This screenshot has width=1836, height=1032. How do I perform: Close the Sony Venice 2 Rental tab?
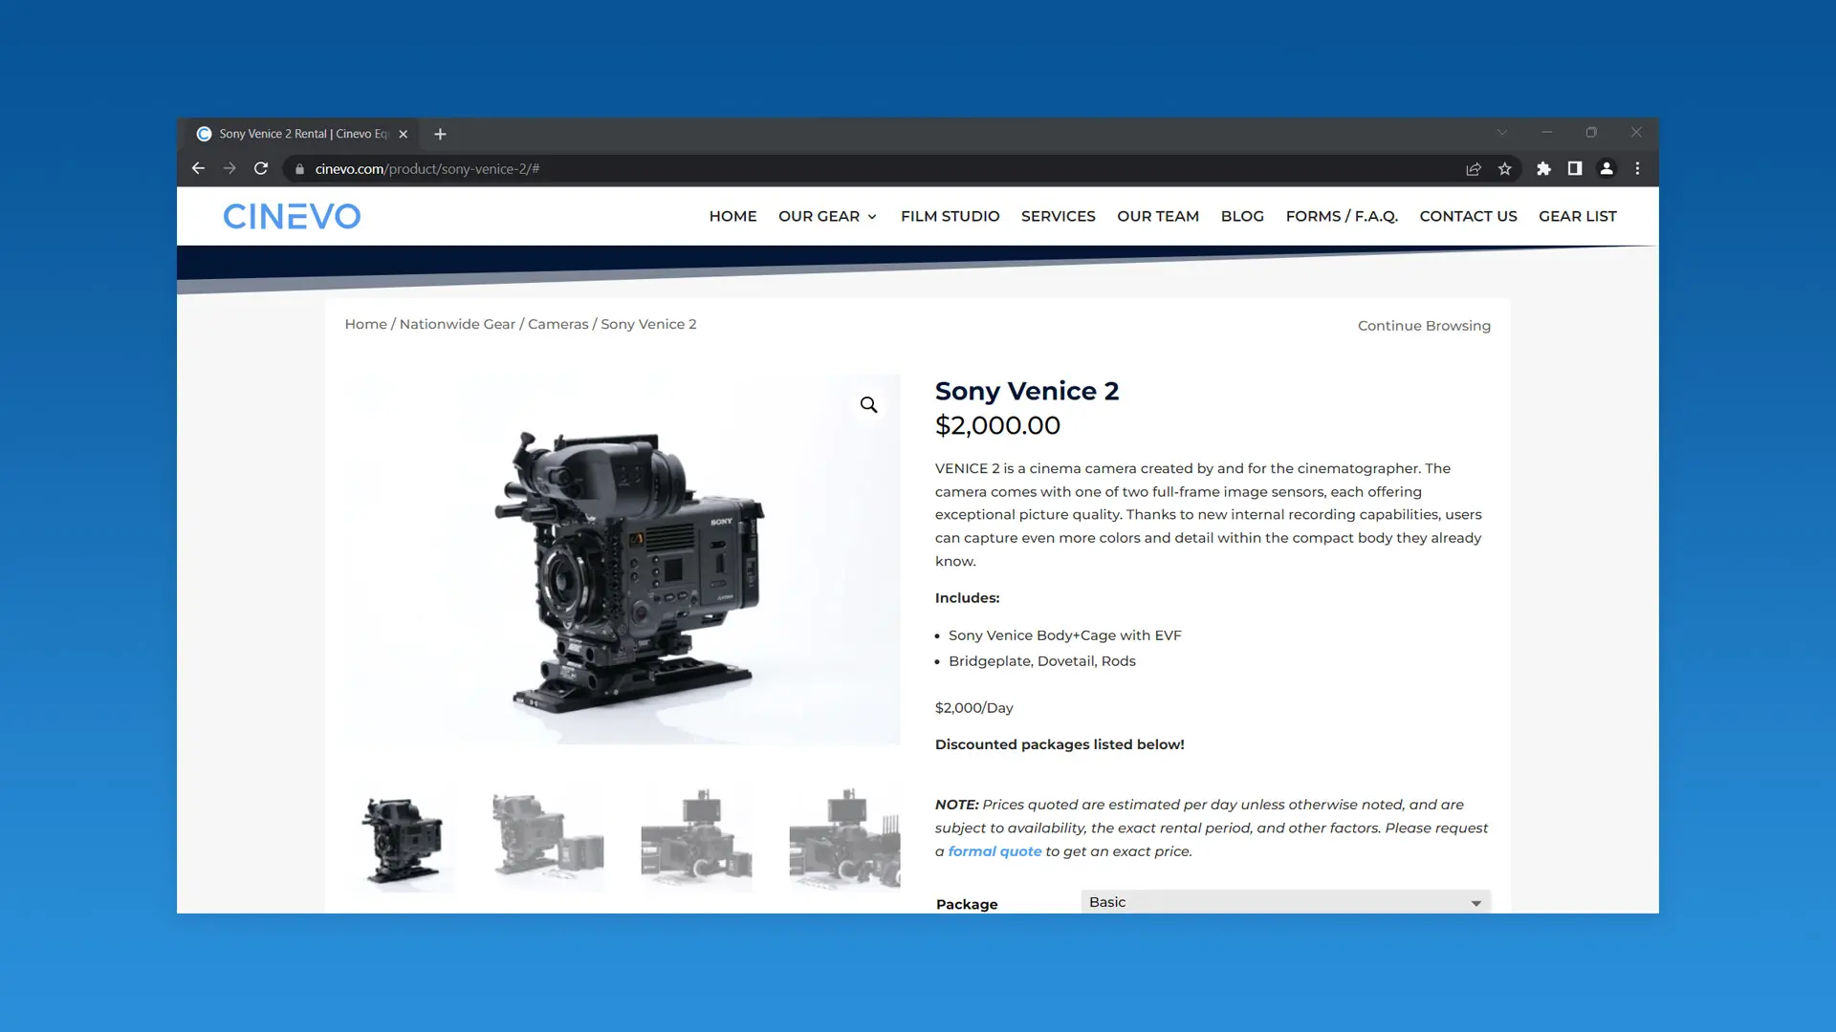404,134
